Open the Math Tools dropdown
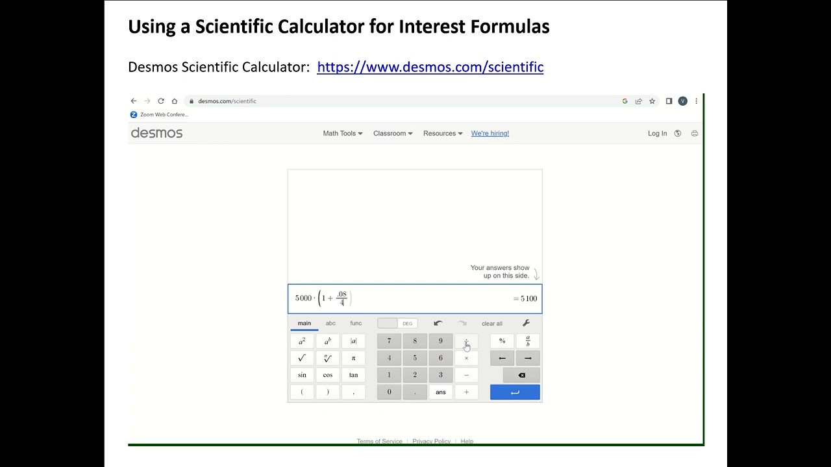 (342, 133)
